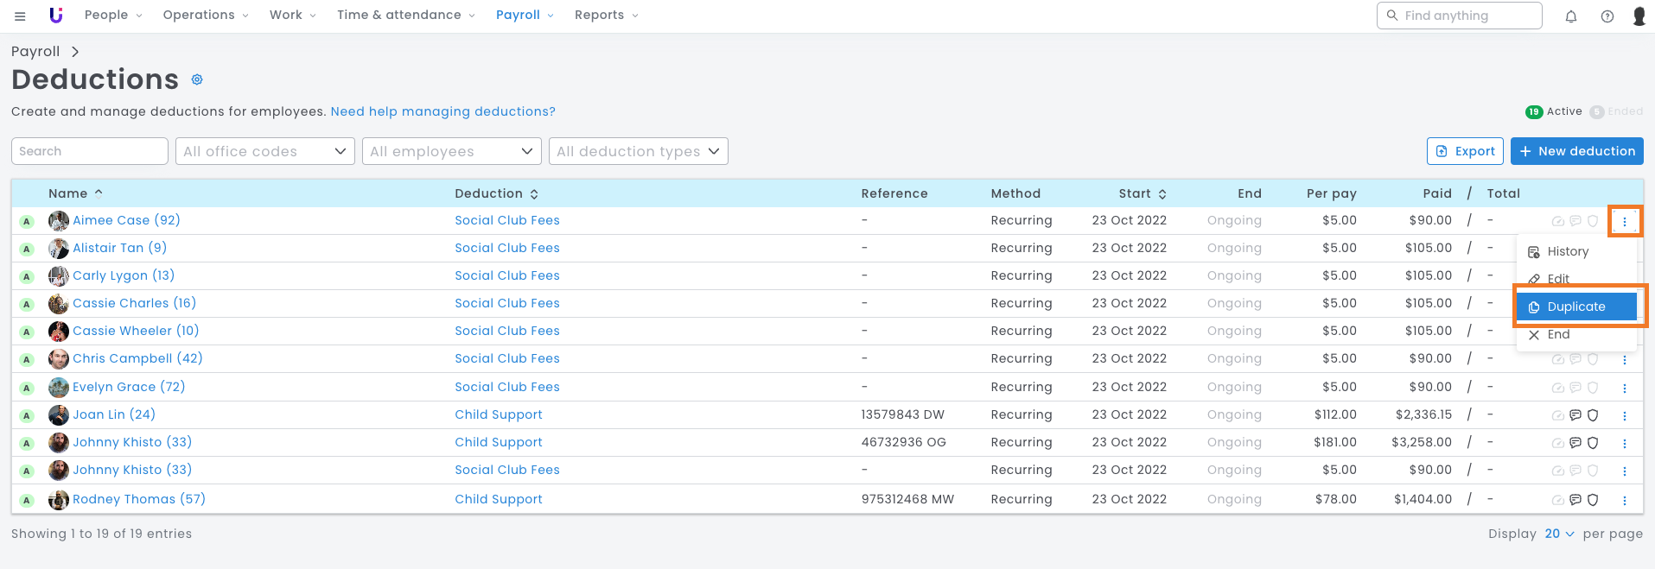The image size is (1655, 569).
Task: Toggle the Active deductions filter
Action: coord(1554,111)
